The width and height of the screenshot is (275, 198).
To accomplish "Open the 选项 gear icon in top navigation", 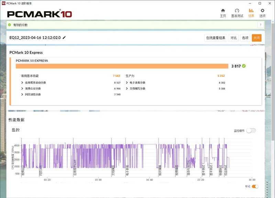I will [x=262, y=11].
